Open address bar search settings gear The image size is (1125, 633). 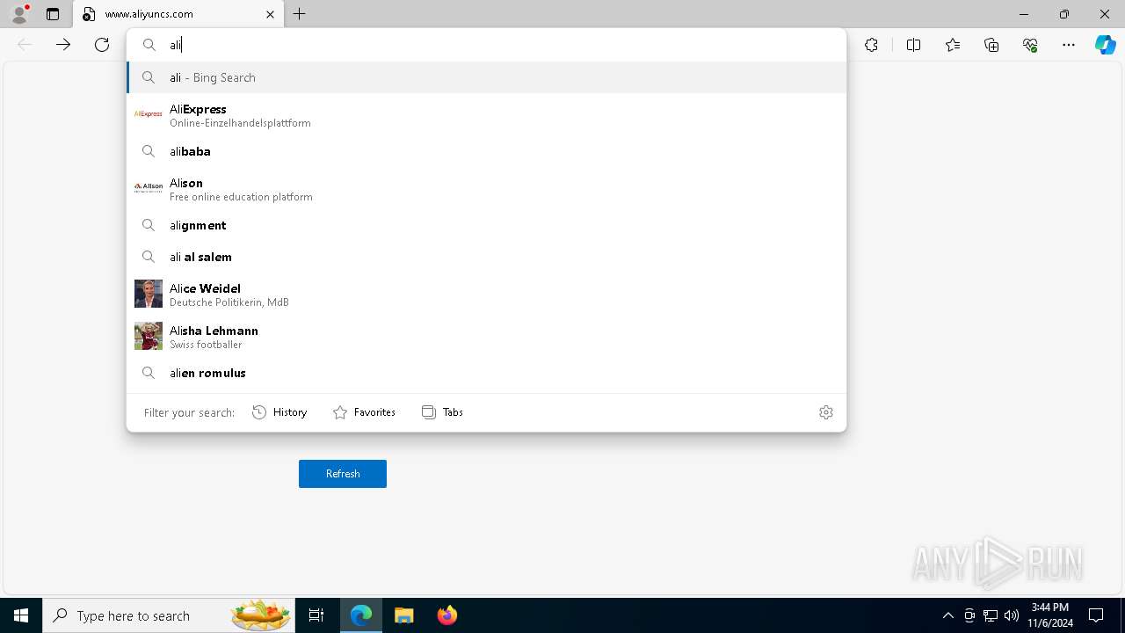pos(826,412)
